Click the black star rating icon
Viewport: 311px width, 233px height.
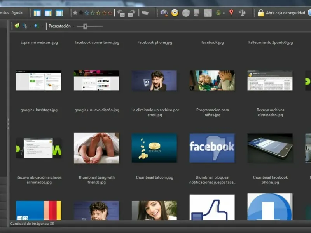point(81,13)
